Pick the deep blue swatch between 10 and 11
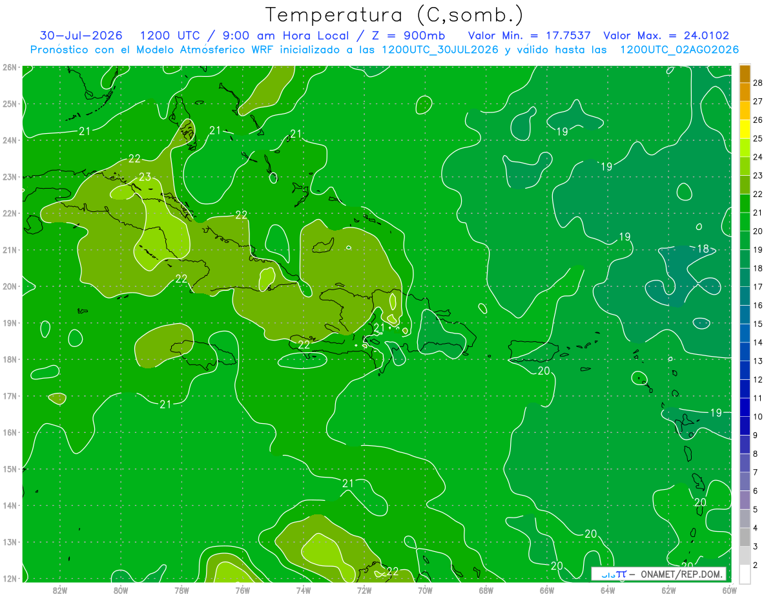The width and height of the screenshot is (775, 599). [745, 407]
